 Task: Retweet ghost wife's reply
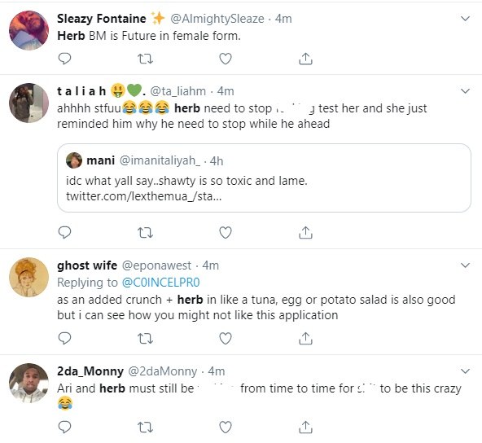click(x=145, y=339)
